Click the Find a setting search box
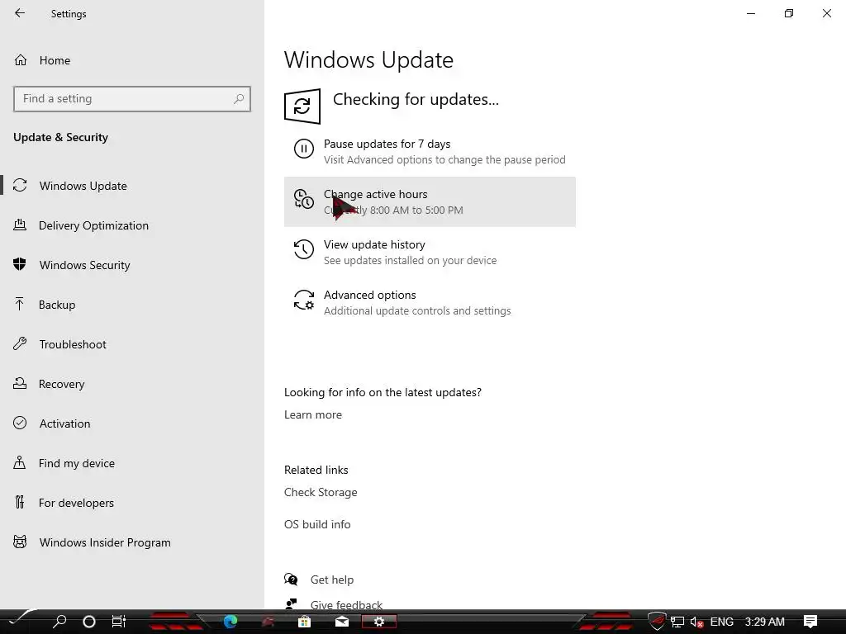Screen dimensions: 846x634 [x=132, y=99]
